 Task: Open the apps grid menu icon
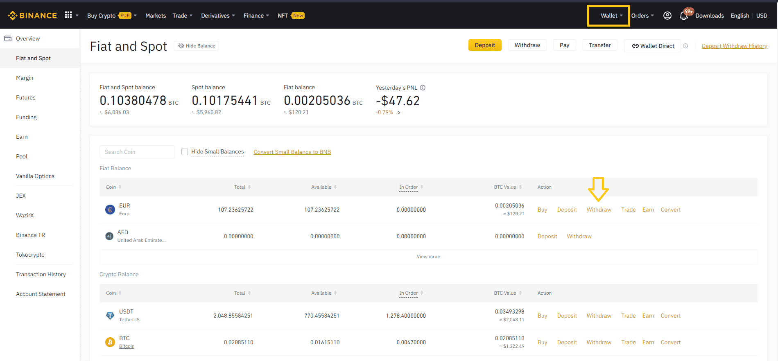coord(68,15)
